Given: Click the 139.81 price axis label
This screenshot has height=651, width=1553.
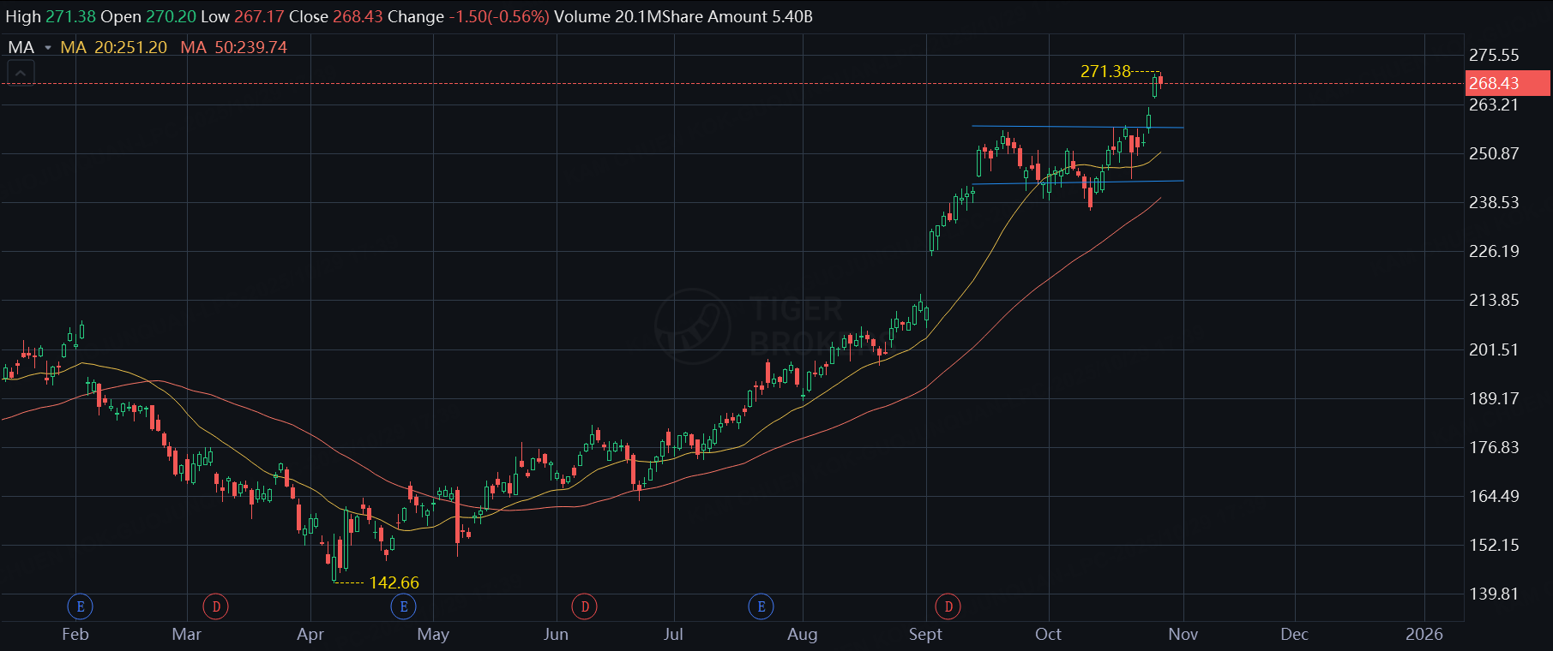Looking at the screenshot, I should point(1494,594).
